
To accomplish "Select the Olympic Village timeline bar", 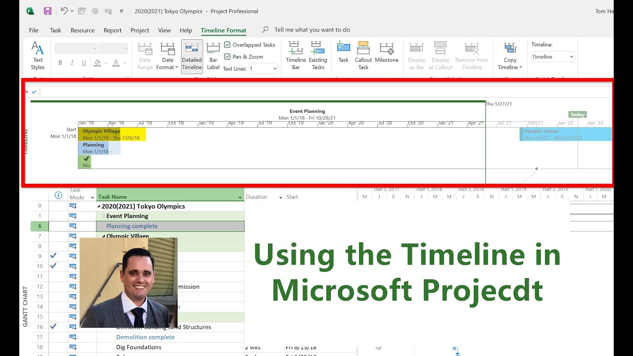I will 112,134.
